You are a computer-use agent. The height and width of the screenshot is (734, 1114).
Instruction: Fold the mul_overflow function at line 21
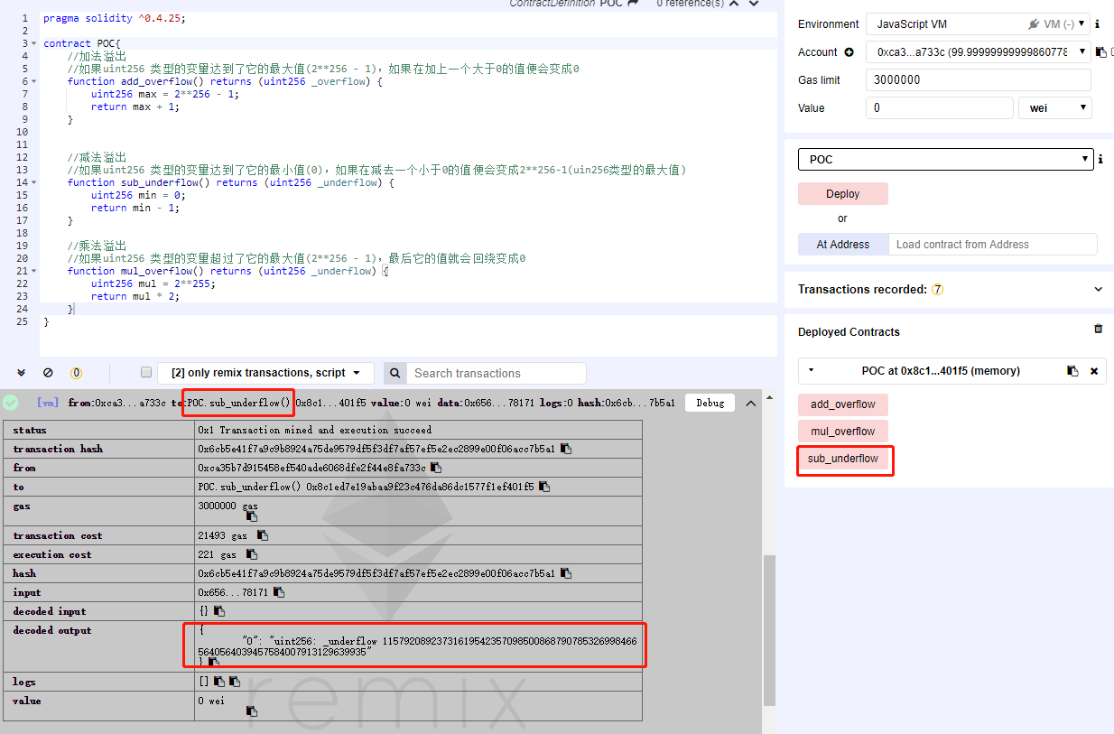35,271
